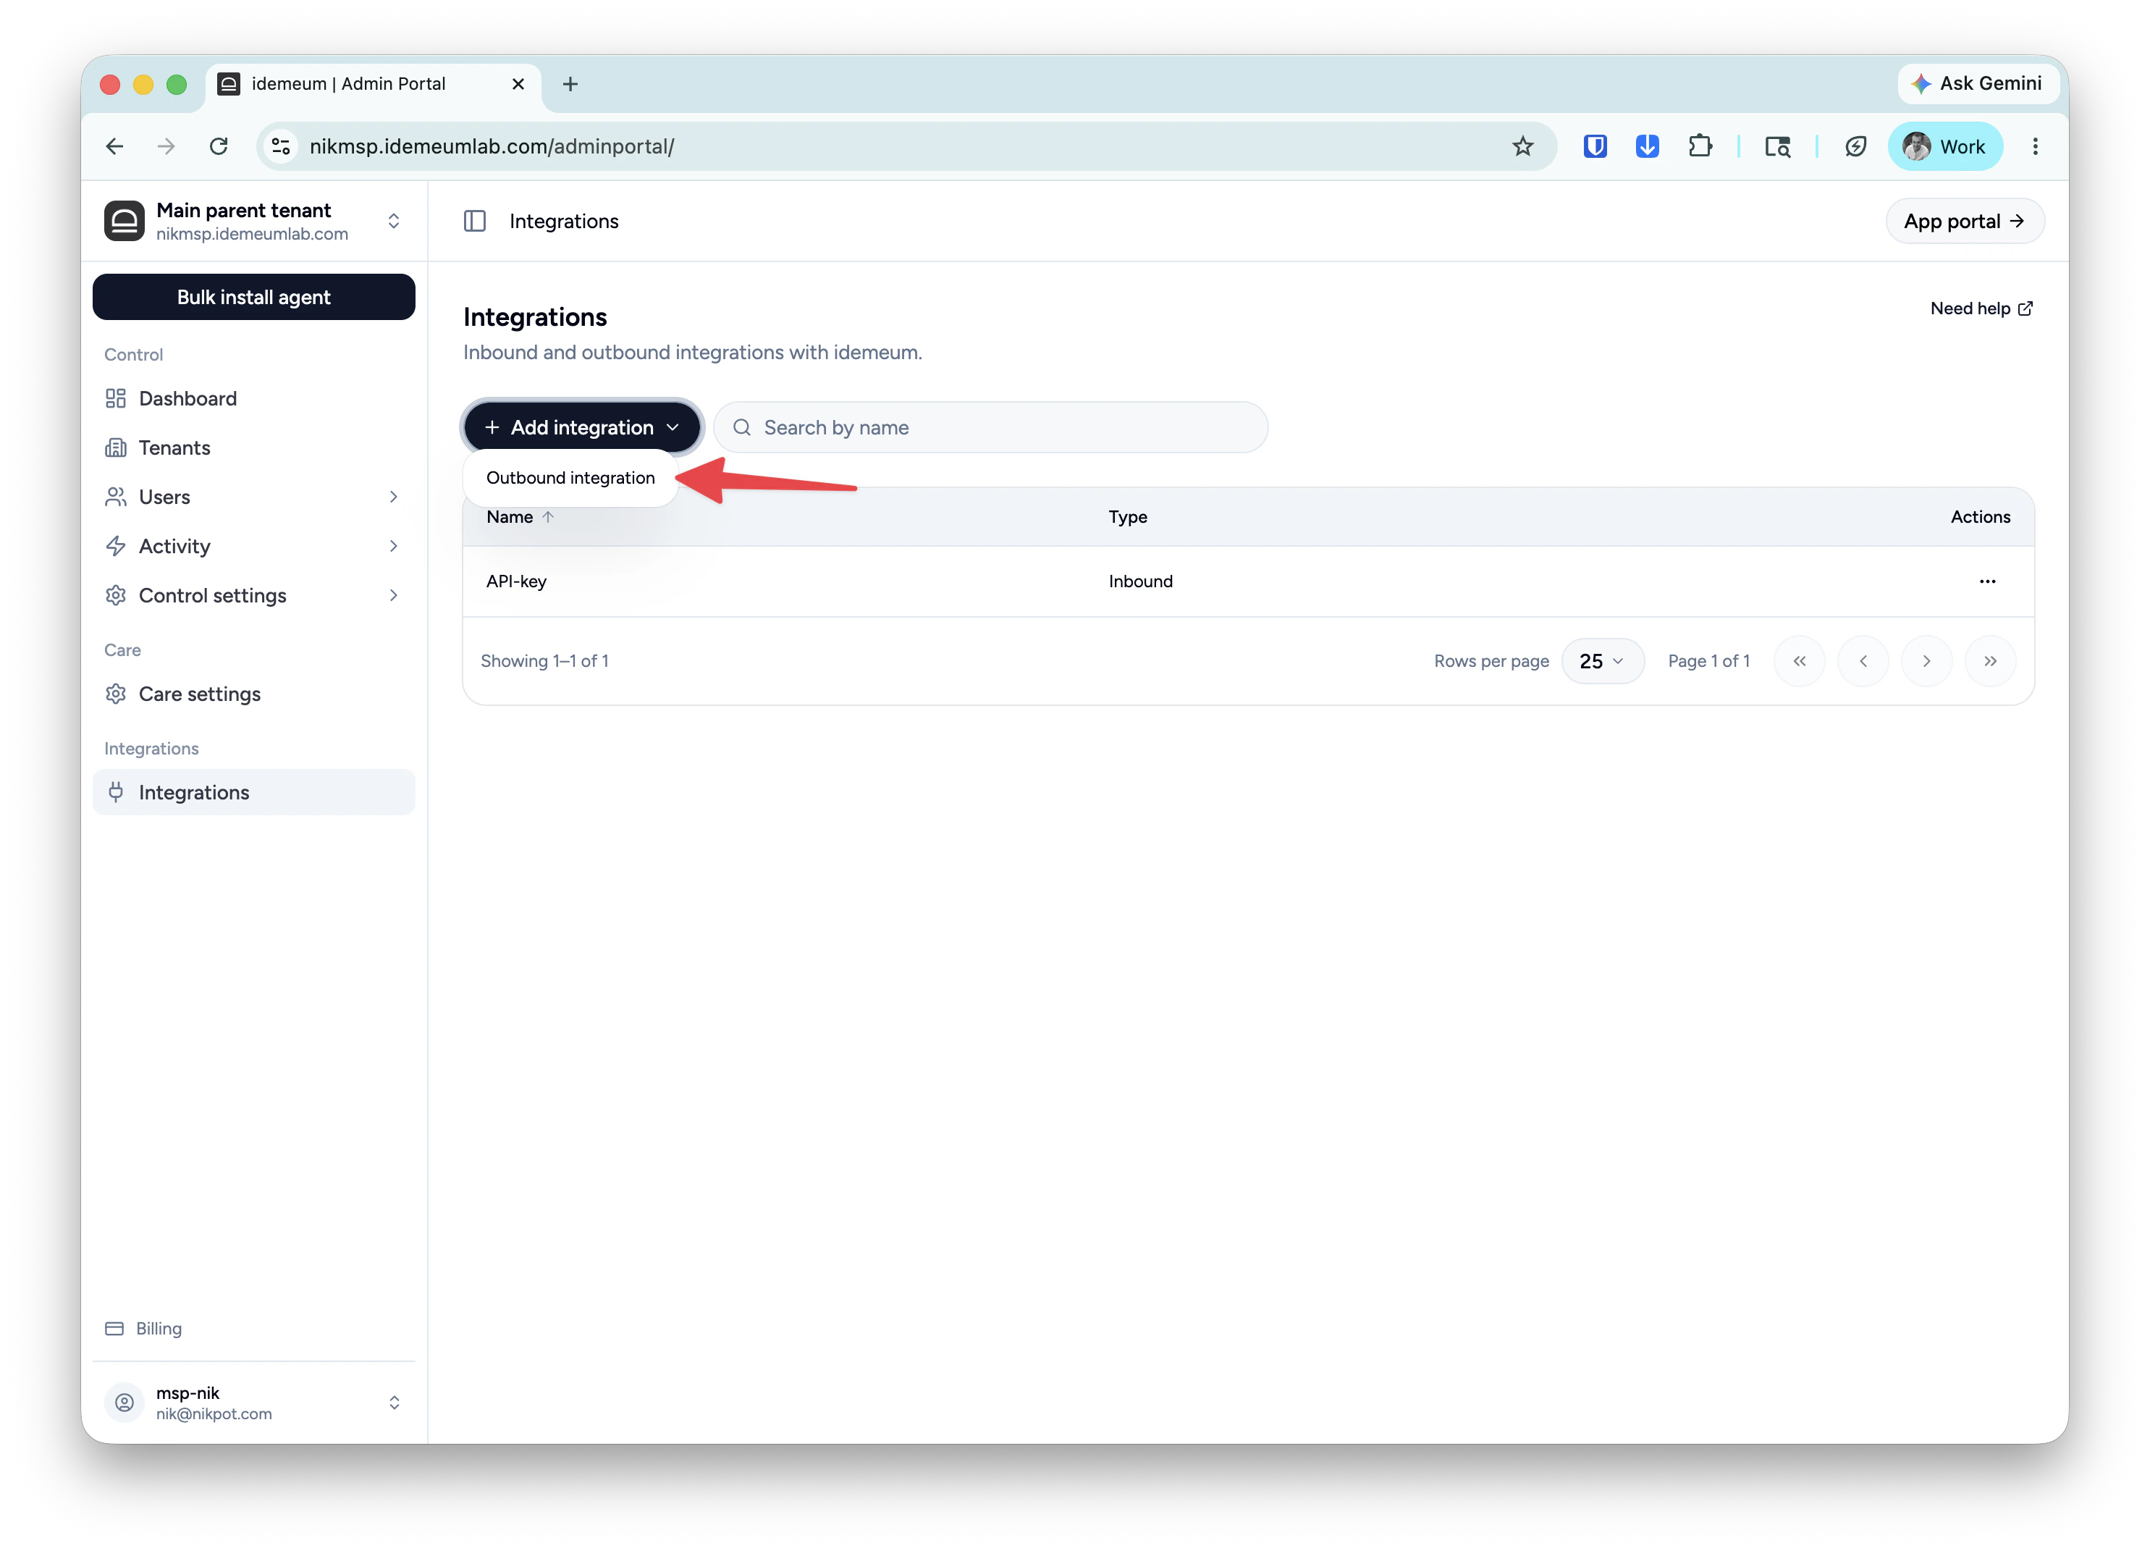Select Integrations in the sidebar
Screen dimensions: 2150x1551
pos(254,793)
